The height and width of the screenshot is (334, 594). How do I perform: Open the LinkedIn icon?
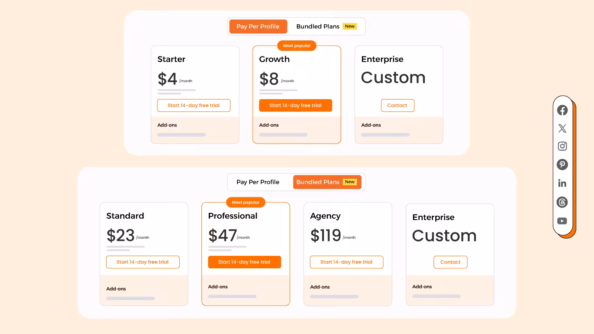pyautogui.click(x=562, y=183)
